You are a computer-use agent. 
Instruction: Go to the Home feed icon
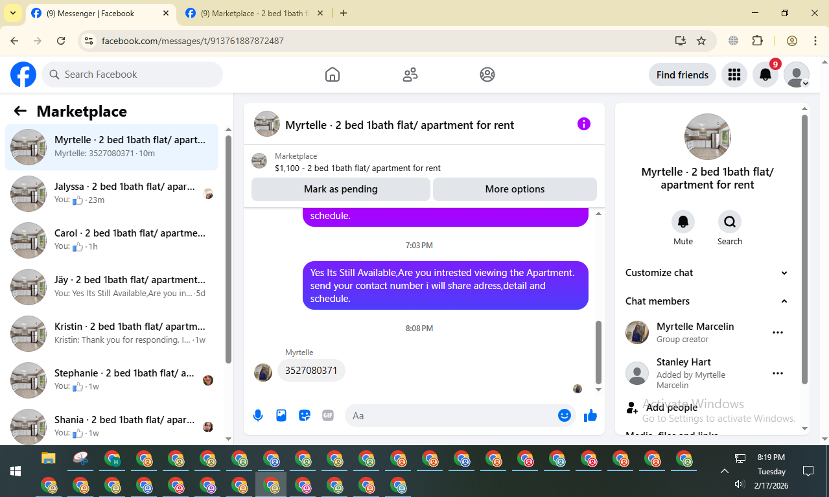pyautogui.click(x=333, y=75)
